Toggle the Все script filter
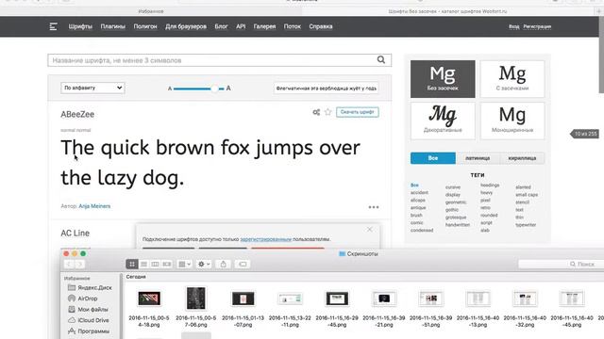This screenshot has width=604, height=339. (433, 158)
